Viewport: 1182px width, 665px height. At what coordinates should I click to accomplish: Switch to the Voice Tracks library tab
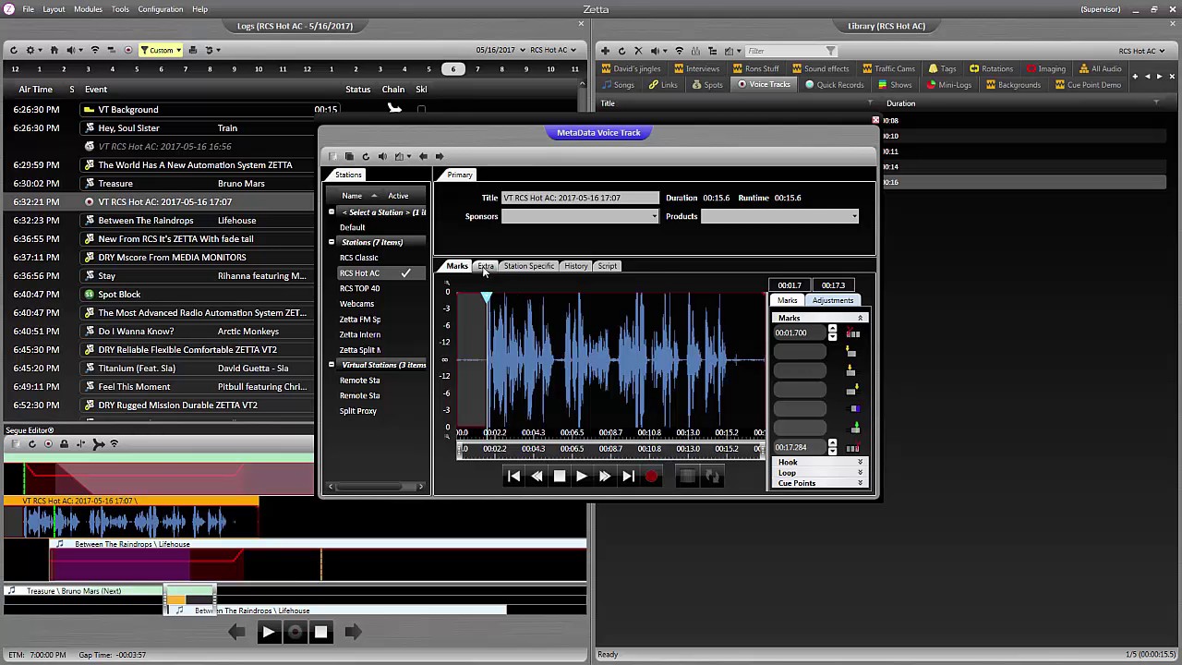(763, 84)
